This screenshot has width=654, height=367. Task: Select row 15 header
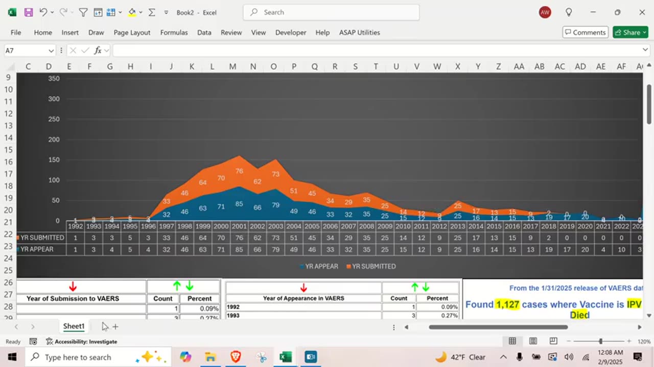click(8, 150)
